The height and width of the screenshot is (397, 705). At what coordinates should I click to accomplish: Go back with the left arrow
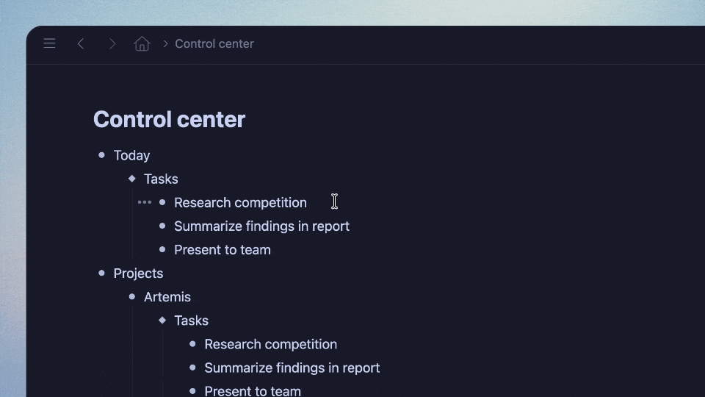81,44
